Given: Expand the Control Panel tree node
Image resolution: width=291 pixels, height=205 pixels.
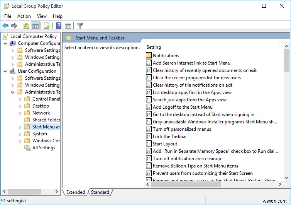Looking at the screenshot, I should point(20,99).
